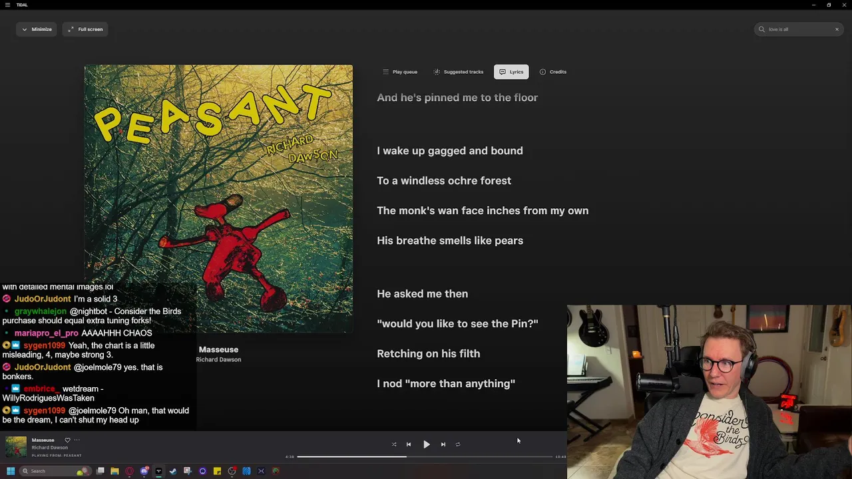Open Discord from the taskbar
Screen dimensions: 852x479
pyautogui.click(x=144, y=471)
